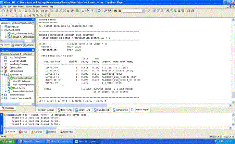Open the Process menu
This screenshot has width=235, height=144.
37,6
